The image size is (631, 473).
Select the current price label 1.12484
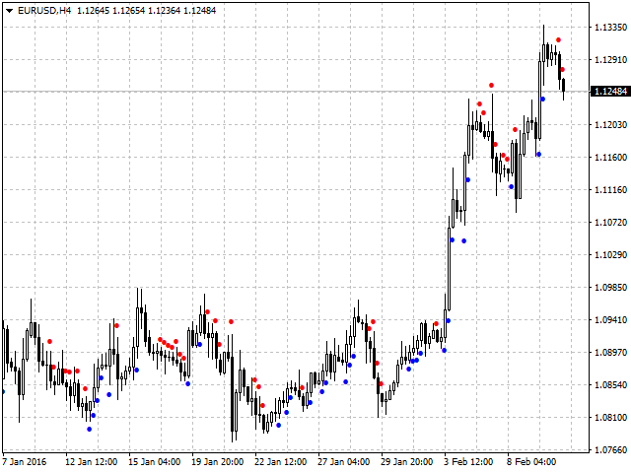coord(610,92)
